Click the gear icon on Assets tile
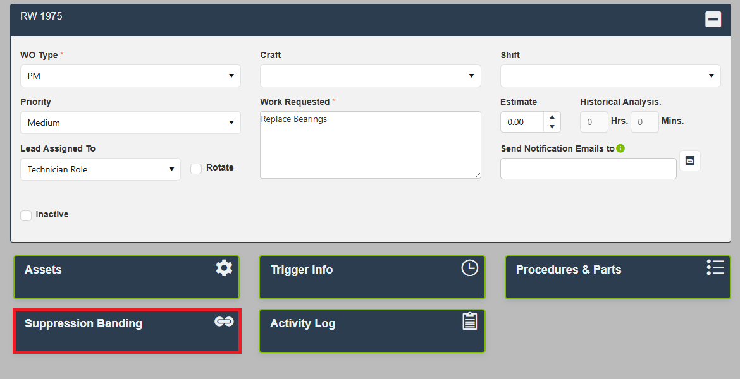This screenshot has width=740, height=379. point(224,268)
